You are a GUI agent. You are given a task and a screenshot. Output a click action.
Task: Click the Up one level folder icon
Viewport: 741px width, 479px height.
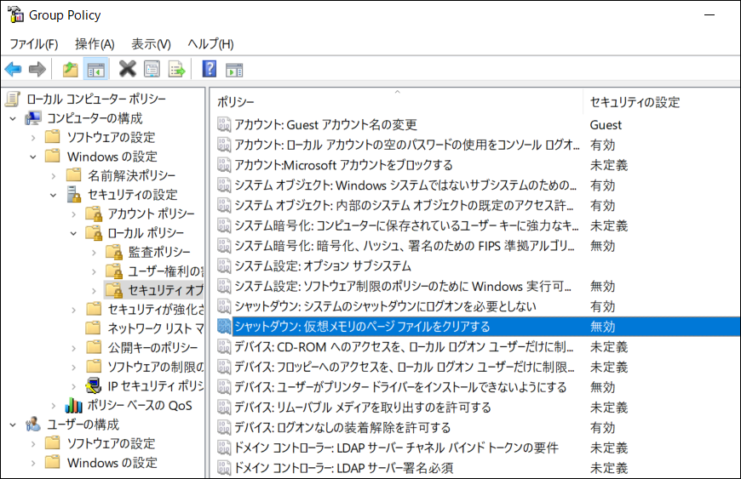pyautogui.click(x=71, y=70)
